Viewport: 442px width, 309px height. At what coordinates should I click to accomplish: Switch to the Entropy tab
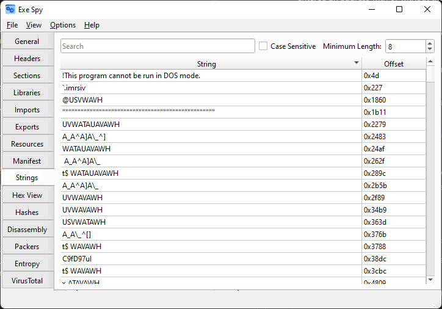tap(27, 264)
